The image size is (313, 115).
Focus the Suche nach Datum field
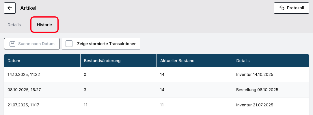(36, 44)
